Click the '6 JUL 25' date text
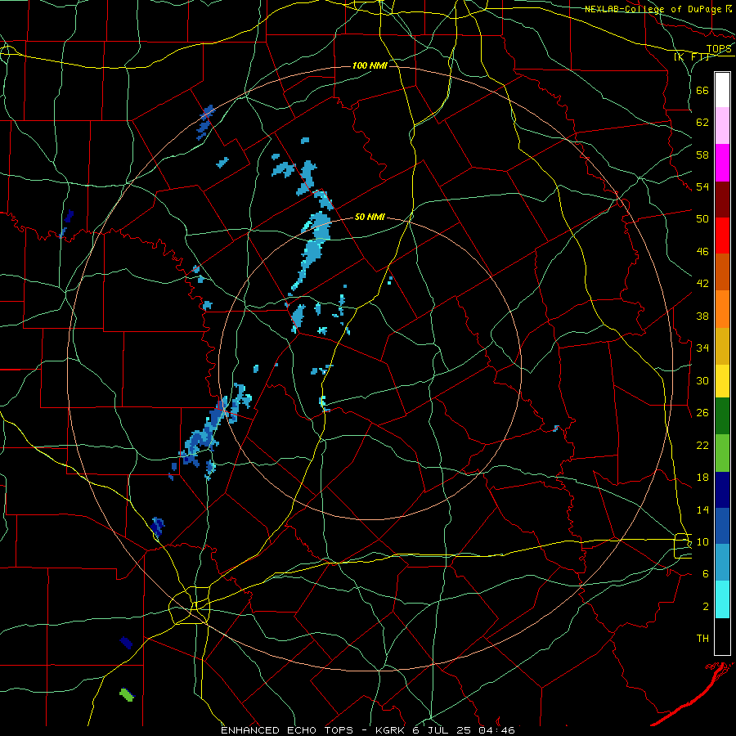The height and width of the screenshot is (736, 736). pyautogui.click(x=442, y=730)
